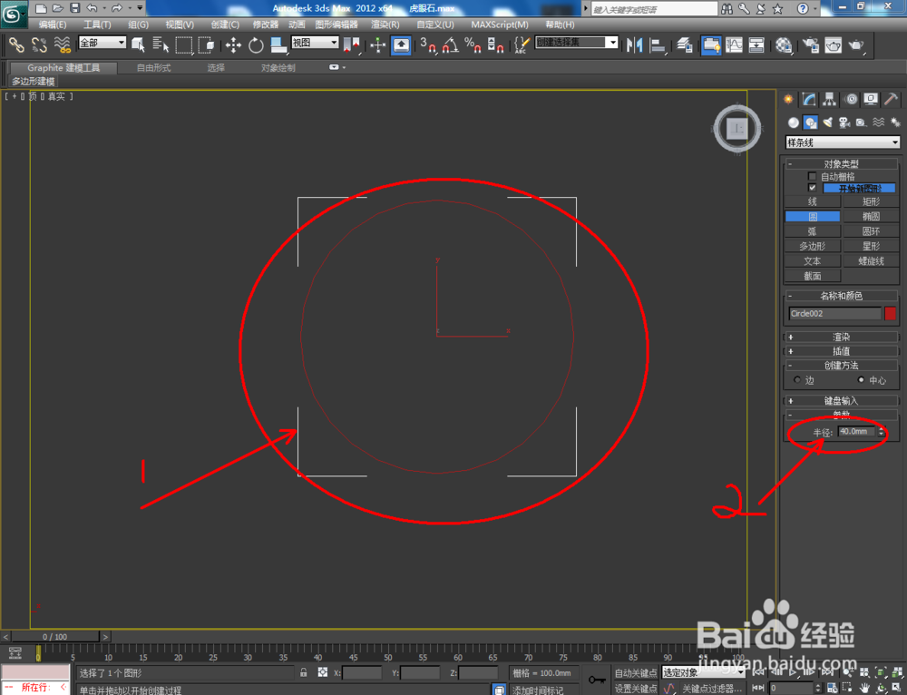The height and width of the screenshot is (695, 907).
Task: Toggle the Angle Snap icon
Action: coord(451,44)
